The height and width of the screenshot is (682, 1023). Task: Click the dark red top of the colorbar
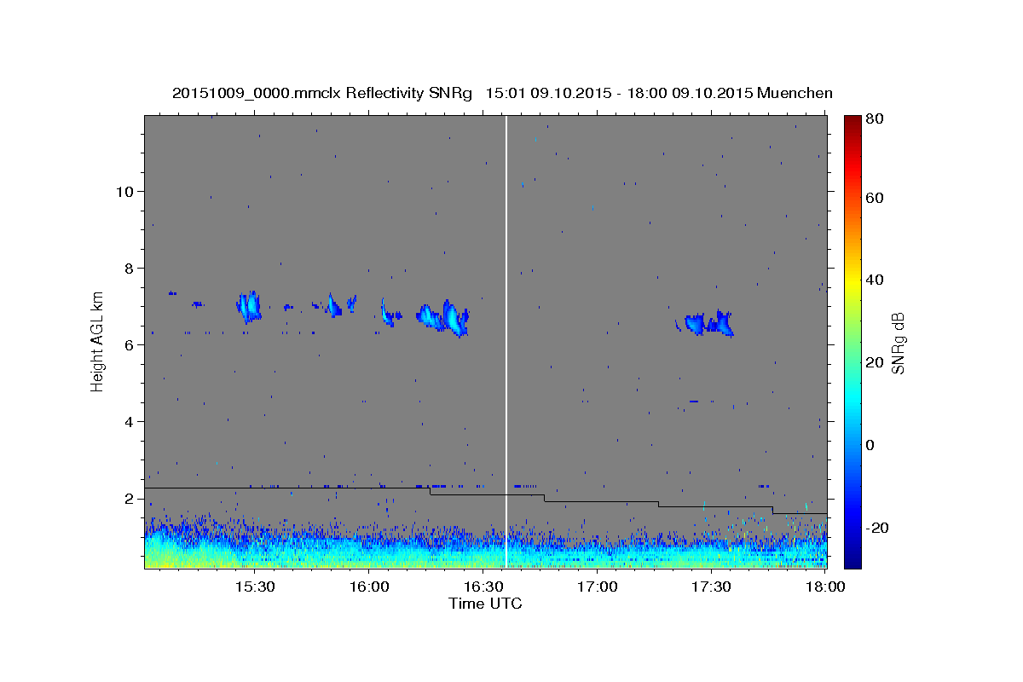852,121
